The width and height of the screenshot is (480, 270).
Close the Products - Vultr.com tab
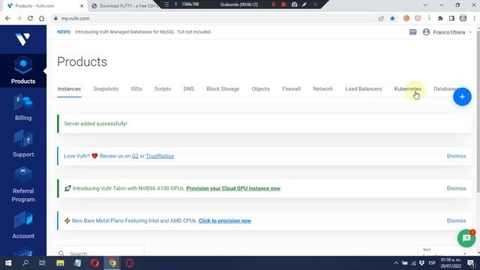tap(82, 6)
